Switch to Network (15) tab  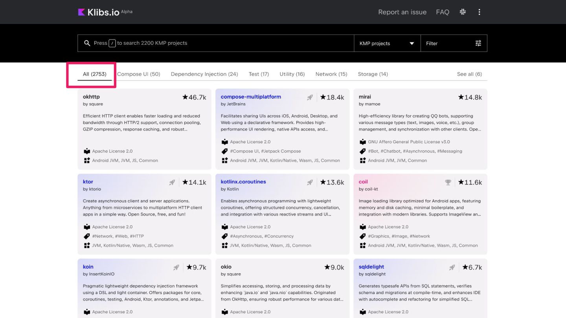pos(331,74)
